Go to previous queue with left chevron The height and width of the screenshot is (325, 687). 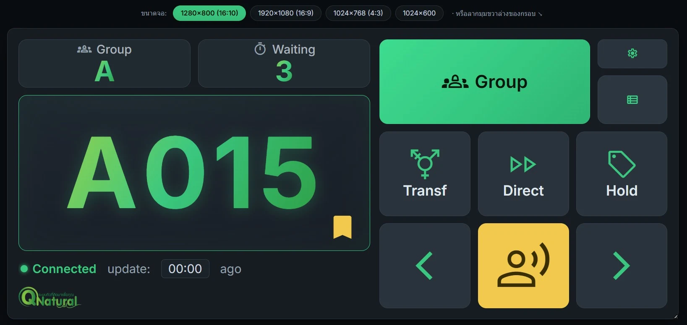click(x=425, y=266)
